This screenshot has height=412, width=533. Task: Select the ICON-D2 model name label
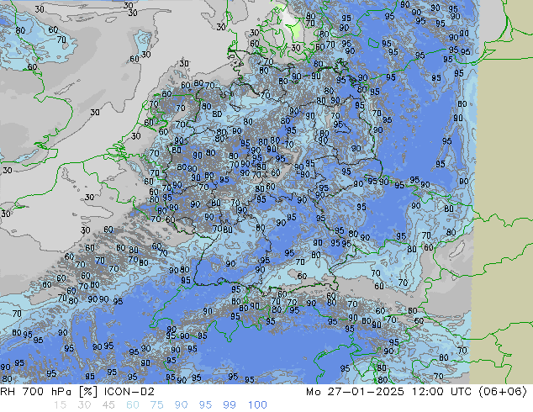[x=129, y=392]
